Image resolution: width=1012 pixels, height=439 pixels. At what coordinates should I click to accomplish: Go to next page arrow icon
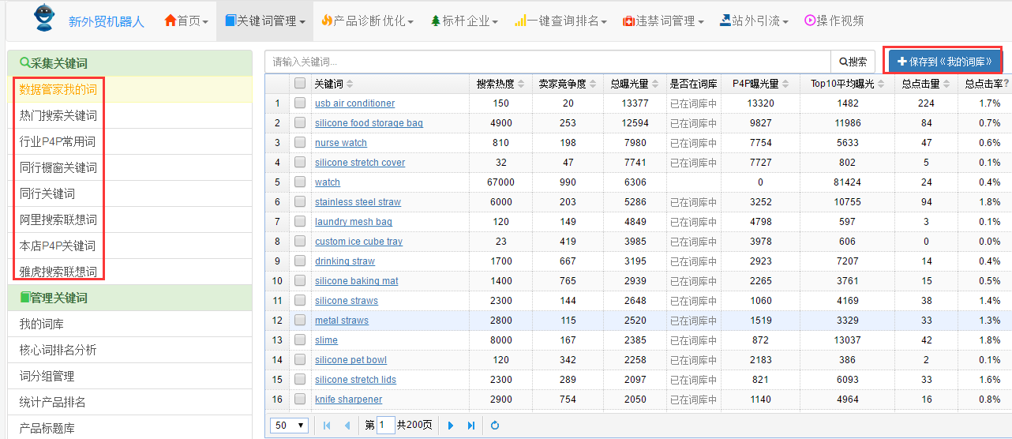451,426
